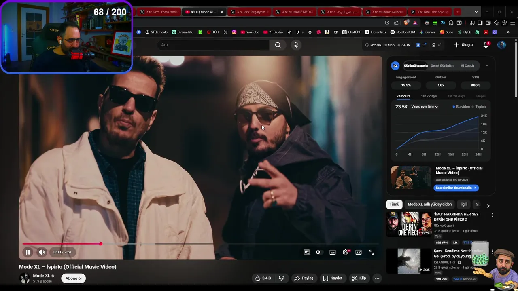Toggle subtitles in the player
Screen dimensions: 518x291
pyautogui.click(x=333, y=252)
